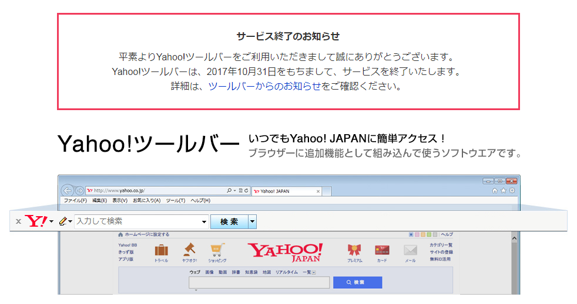Select the pink theme color swatch
This screenshot has width=577, height=304.
pyautogui.click(x=417, y=234)
